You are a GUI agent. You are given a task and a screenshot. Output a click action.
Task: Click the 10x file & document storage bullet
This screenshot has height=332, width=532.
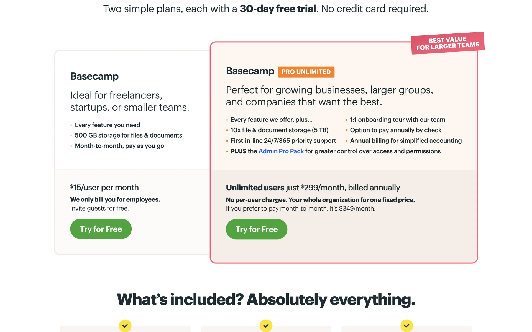279,130
